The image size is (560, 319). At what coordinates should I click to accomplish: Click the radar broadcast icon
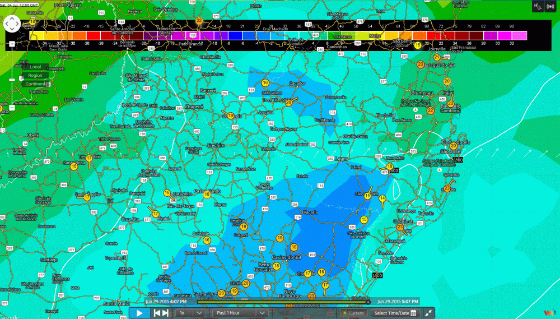(x=549, y=6)
